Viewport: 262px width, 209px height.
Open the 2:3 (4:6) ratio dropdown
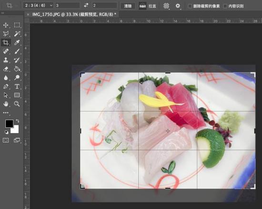[38, 6]
